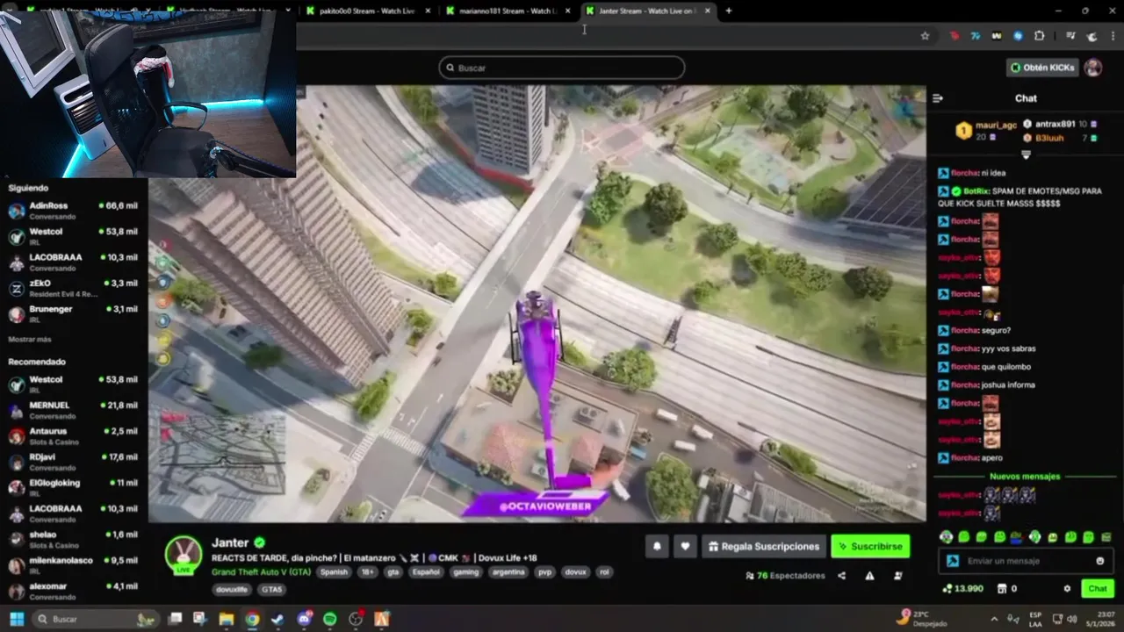View the 13.990 channel points balance
The width and height of the screenshot is (1124, 632).
962,588
